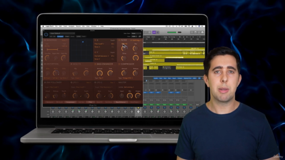
Task: Click the Master Mix knob
Action: [130, 96]
